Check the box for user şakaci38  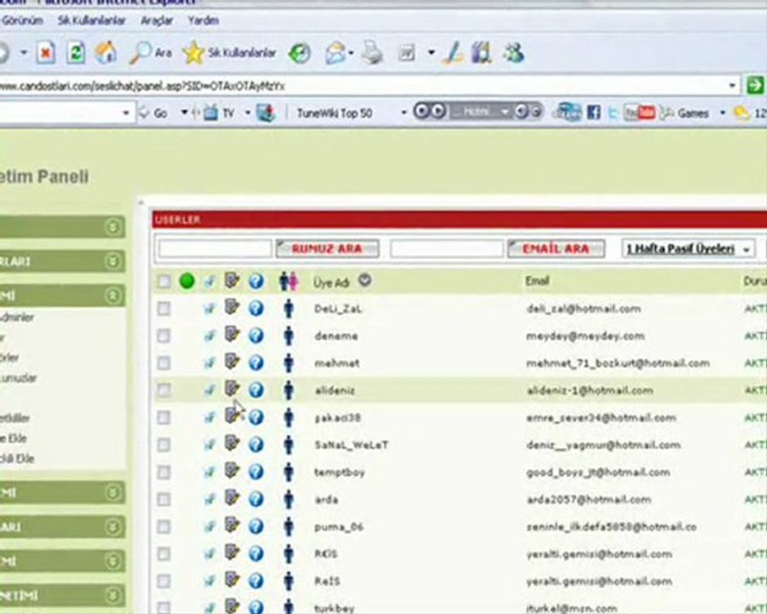[164, 418]
